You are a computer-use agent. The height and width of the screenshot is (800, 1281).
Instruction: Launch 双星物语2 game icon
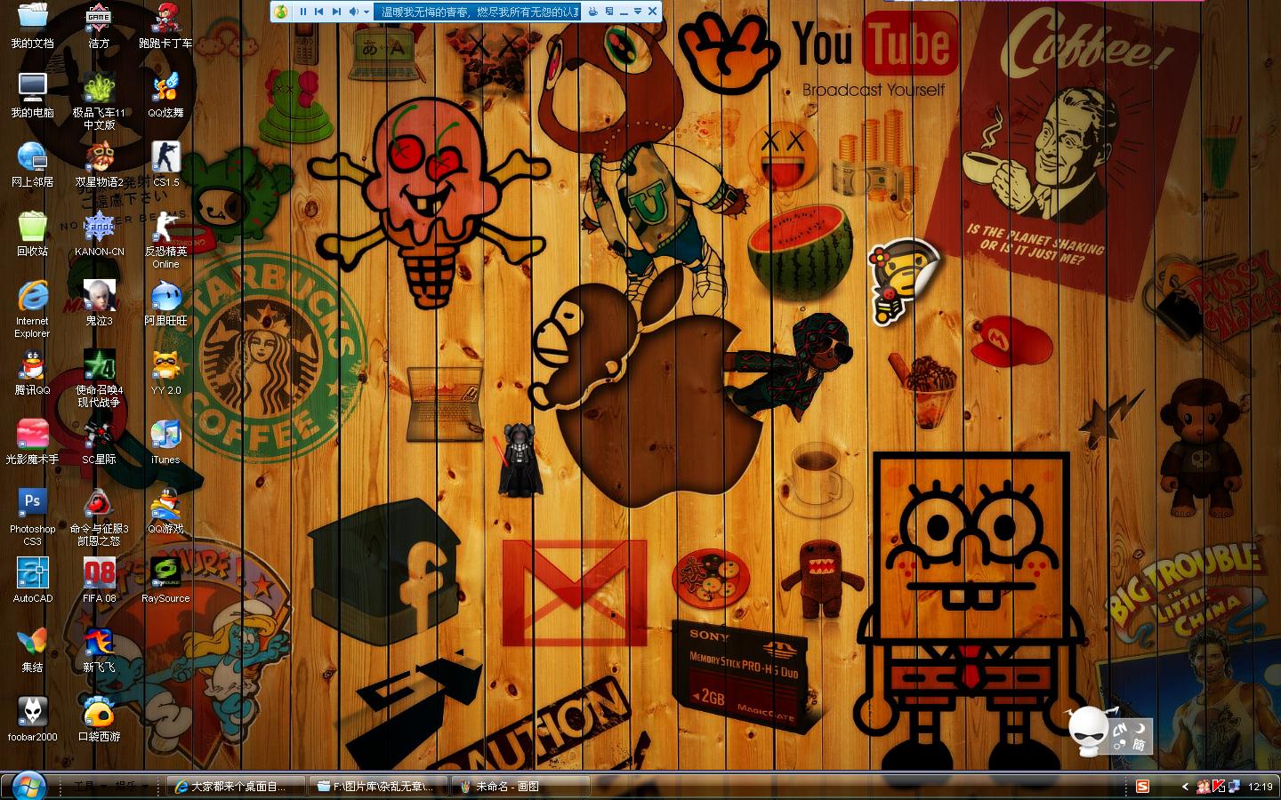point(99,164)
